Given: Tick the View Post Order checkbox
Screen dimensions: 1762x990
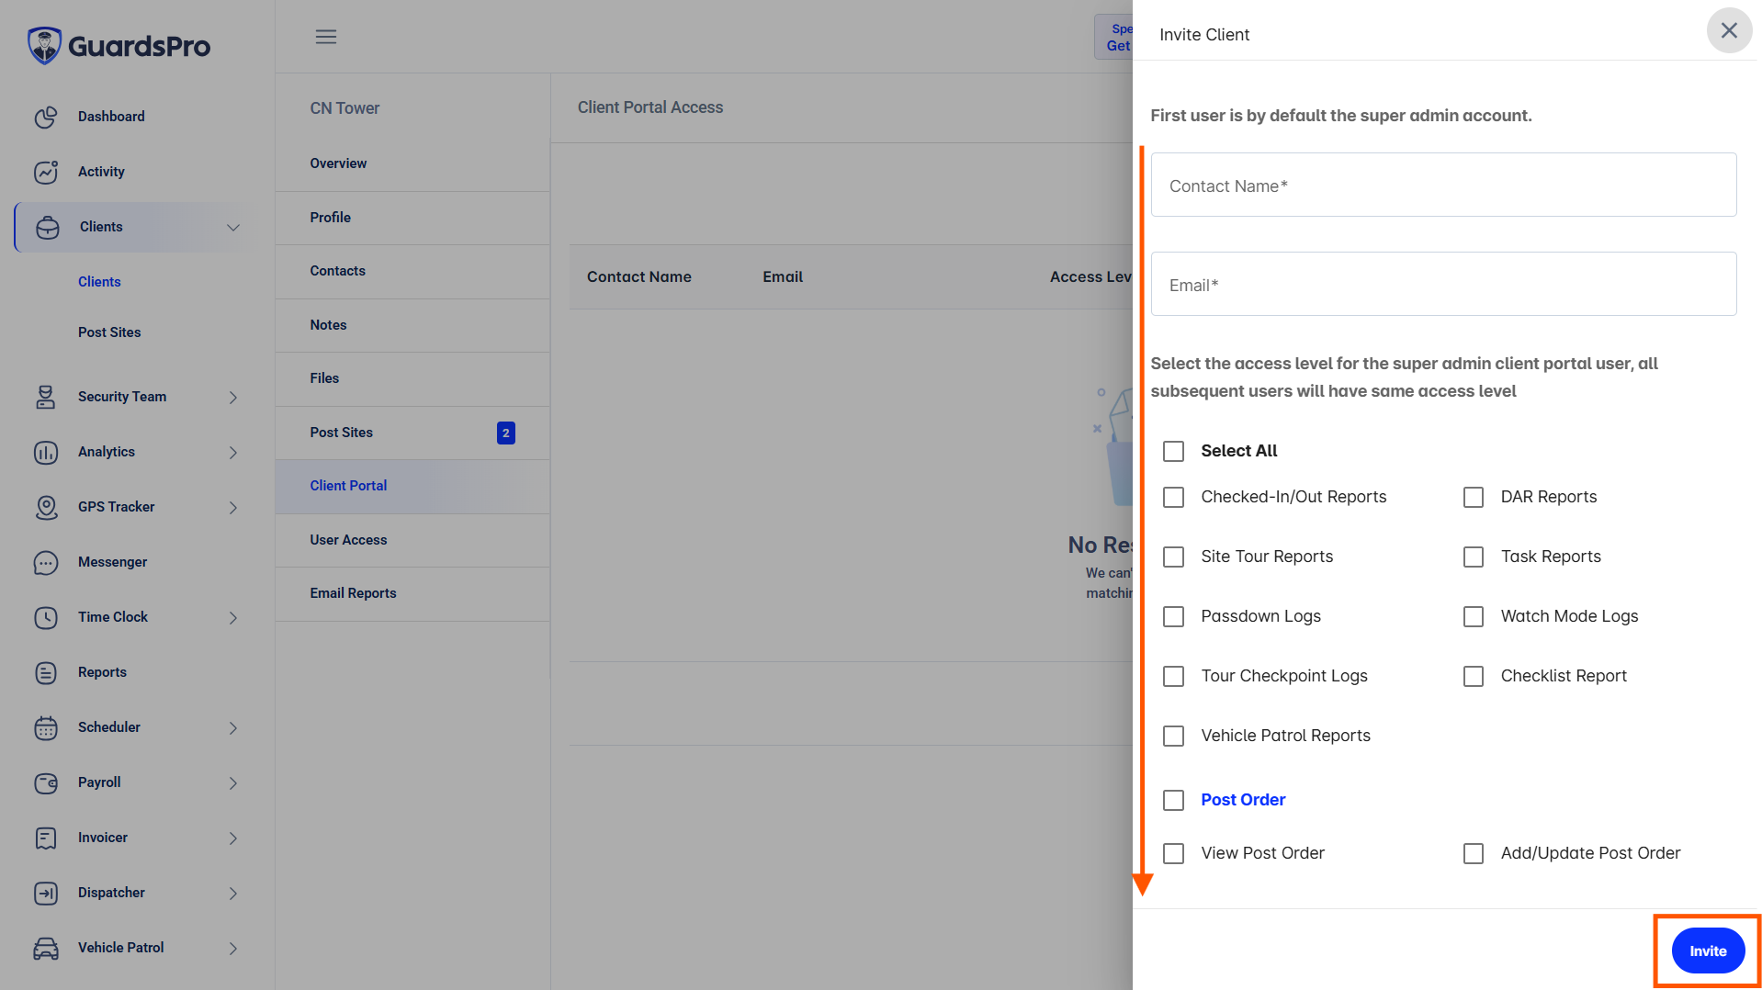Looking at the screenshot, I should (1173, 853).
